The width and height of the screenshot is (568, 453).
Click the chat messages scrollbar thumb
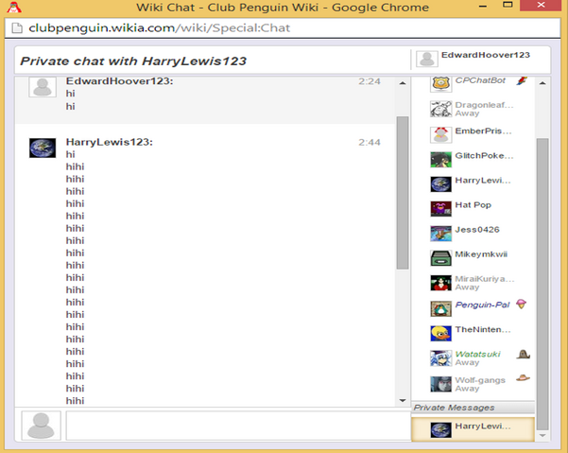click(x=403, y=193)
